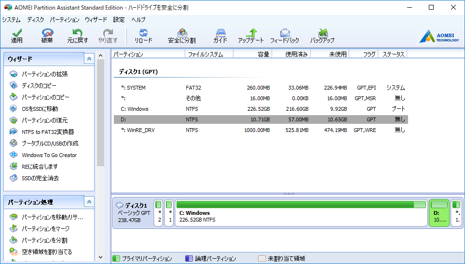Image resolution: width=465 pixels, height=264 pixels.
Task: Open the パーティション menu
Action: (x=65, y=20)
